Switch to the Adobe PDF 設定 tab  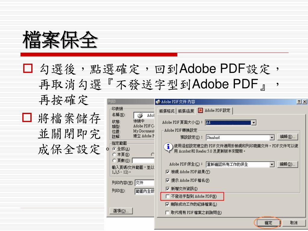click(214, 110)
